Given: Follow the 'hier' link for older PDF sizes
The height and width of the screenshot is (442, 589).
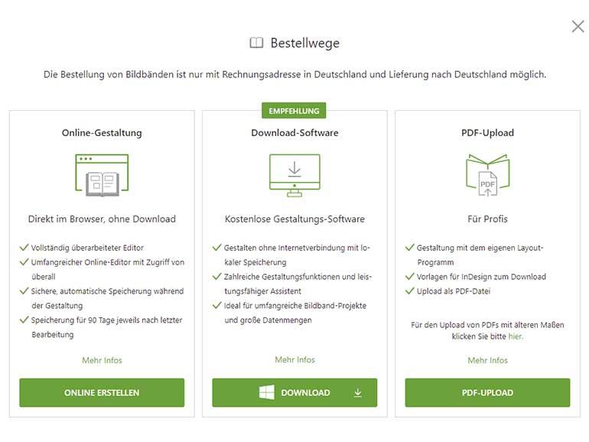Looking at the screenshot, I should [515, 336].
